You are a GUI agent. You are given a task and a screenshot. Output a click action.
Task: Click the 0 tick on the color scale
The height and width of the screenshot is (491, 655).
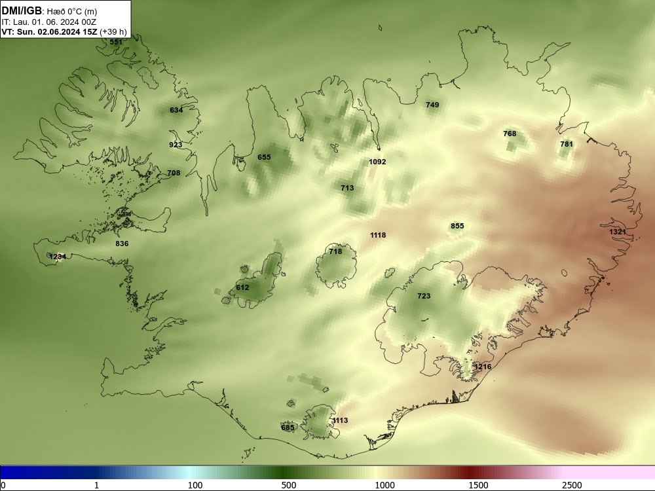click(3, 485)
